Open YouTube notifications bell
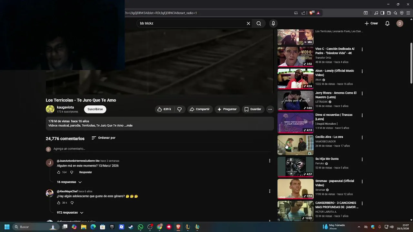This screenshot has width=413, height=232. [388, 24]
